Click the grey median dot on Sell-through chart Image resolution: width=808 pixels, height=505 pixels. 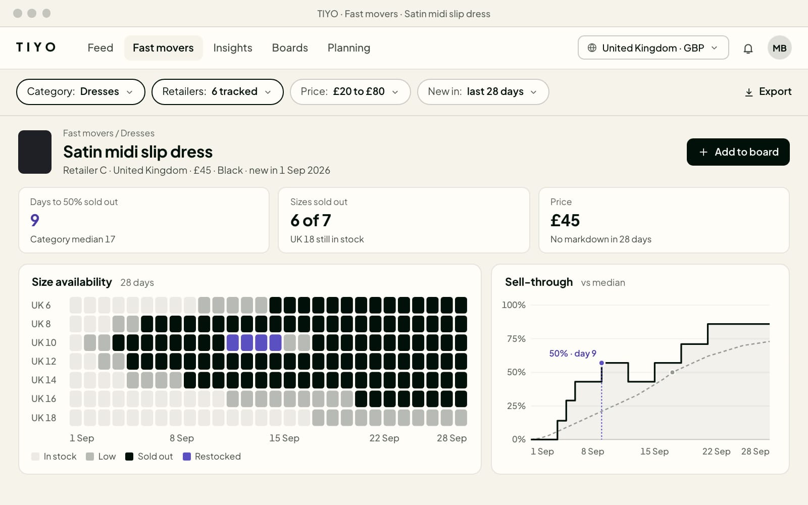(672, 372)
